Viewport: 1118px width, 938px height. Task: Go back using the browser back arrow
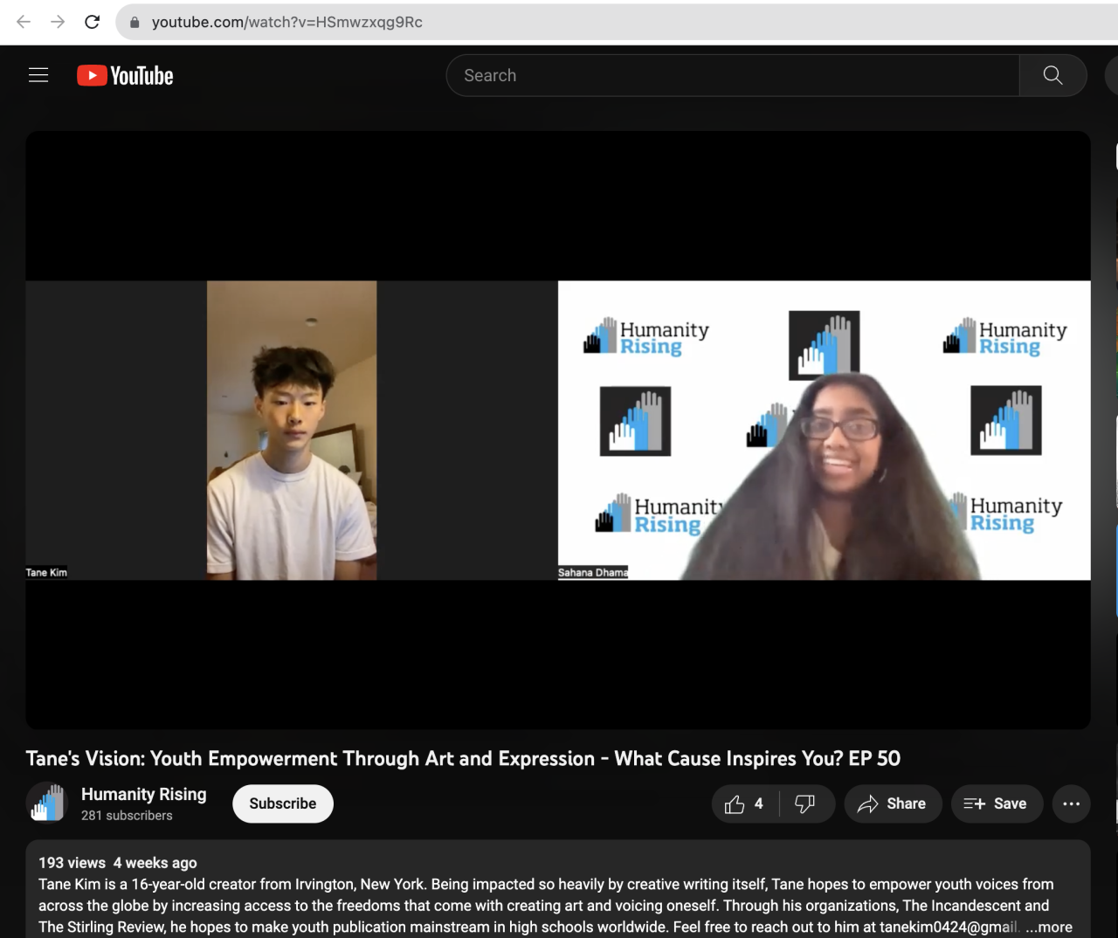24,22
